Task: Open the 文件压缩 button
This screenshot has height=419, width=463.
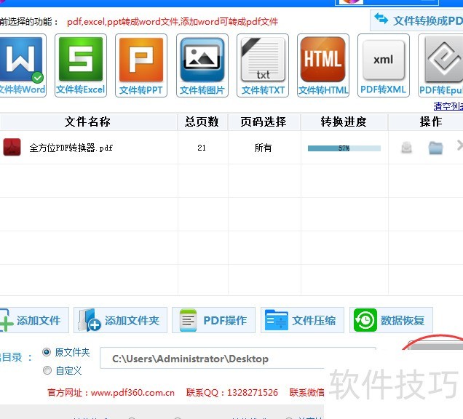Action: point(302,320)
